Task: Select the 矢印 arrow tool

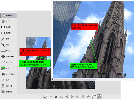Action: point(5,45)
